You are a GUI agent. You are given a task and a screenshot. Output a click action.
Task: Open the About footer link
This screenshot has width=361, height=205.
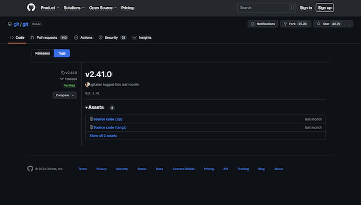[x=278, y=169]
